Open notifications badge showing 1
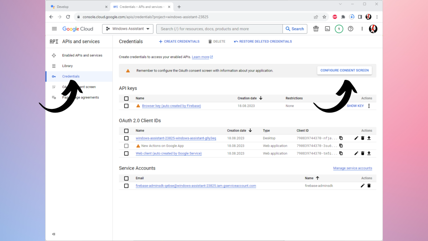 click(339, 29)
